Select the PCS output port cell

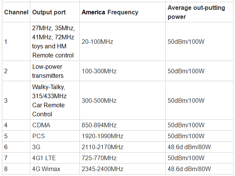[39, 136]
